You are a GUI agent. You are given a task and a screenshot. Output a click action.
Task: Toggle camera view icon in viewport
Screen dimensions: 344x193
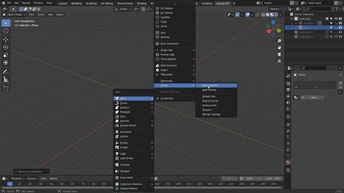pos(279,54)
